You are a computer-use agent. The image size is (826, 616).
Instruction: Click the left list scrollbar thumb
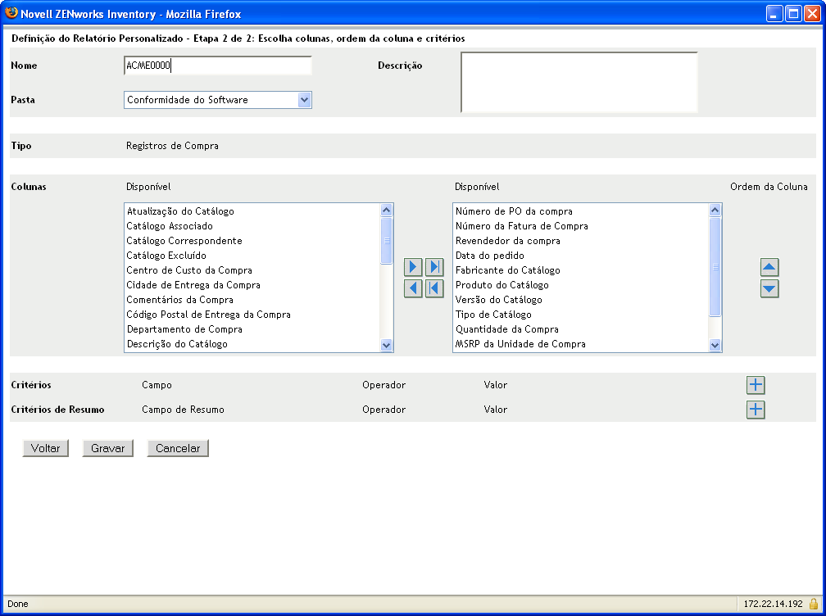pos(387,241)
